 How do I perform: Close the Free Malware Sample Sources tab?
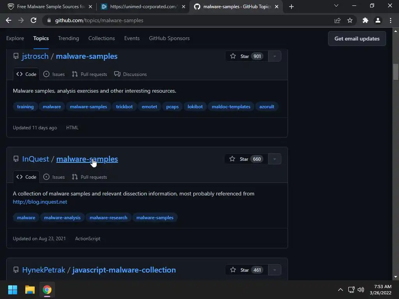coord(90,7)
